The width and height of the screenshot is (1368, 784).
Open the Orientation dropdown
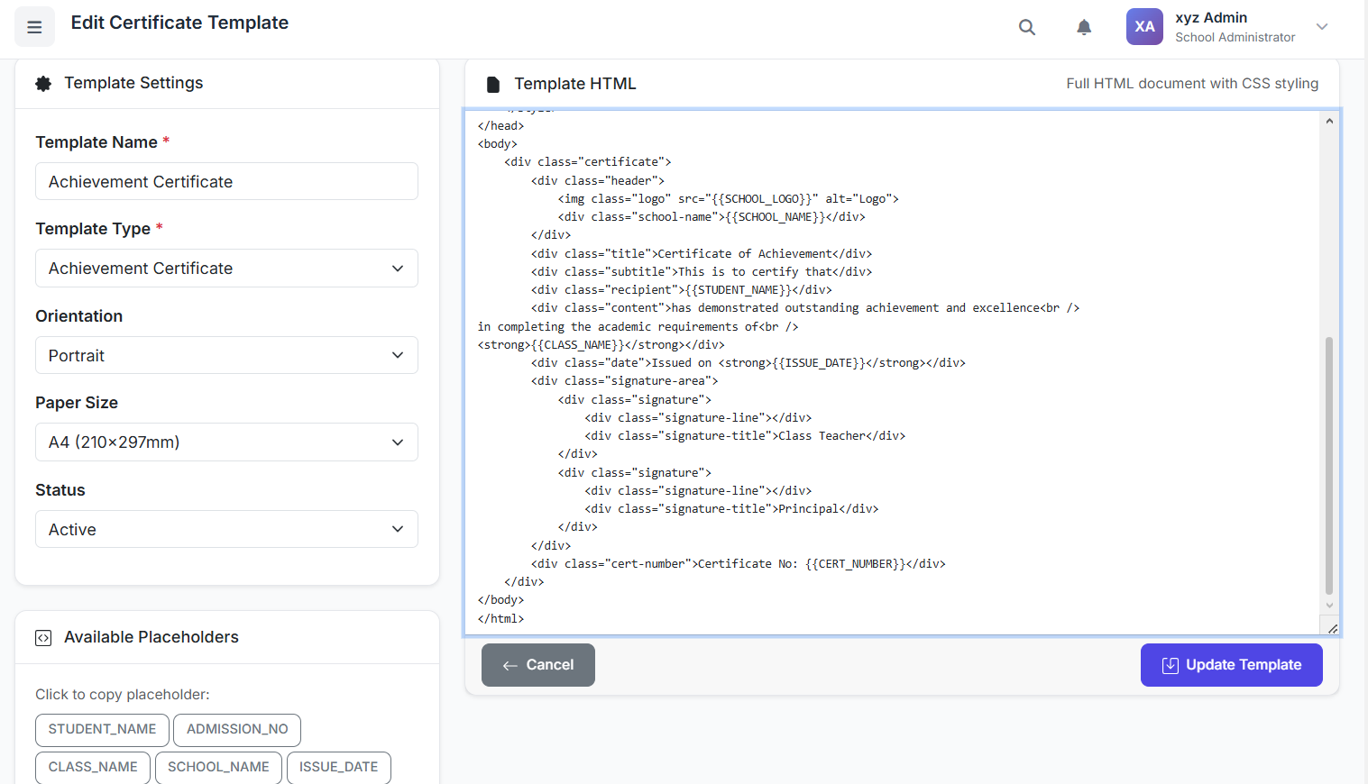[226, 356]
